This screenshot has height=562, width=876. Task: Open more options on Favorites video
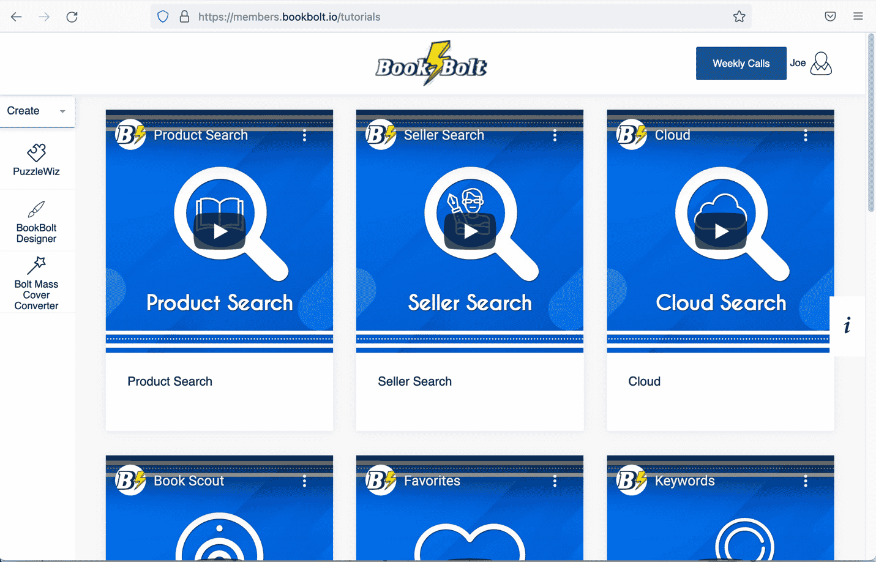555,481
